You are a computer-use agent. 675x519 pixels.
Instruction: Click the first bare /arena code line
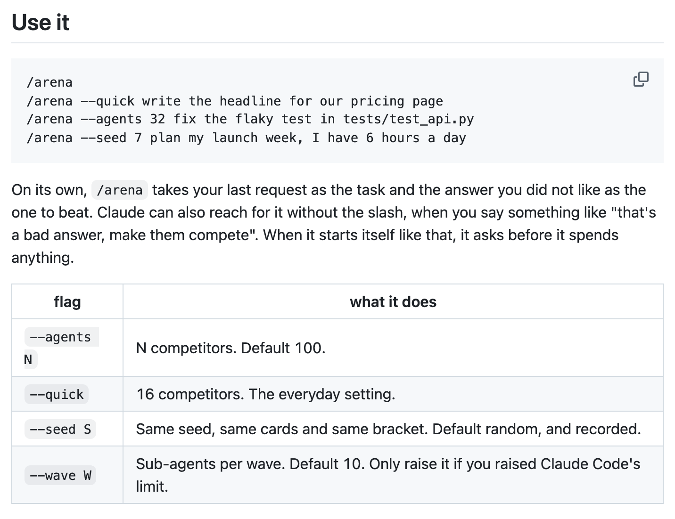[49, 82]
